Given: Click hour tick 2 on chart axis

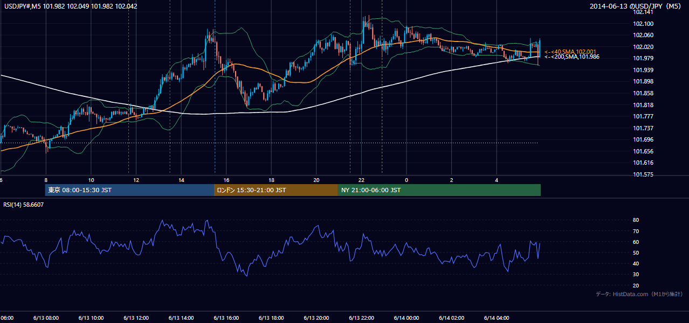Looking at the screenshot, I should [452, 180].
